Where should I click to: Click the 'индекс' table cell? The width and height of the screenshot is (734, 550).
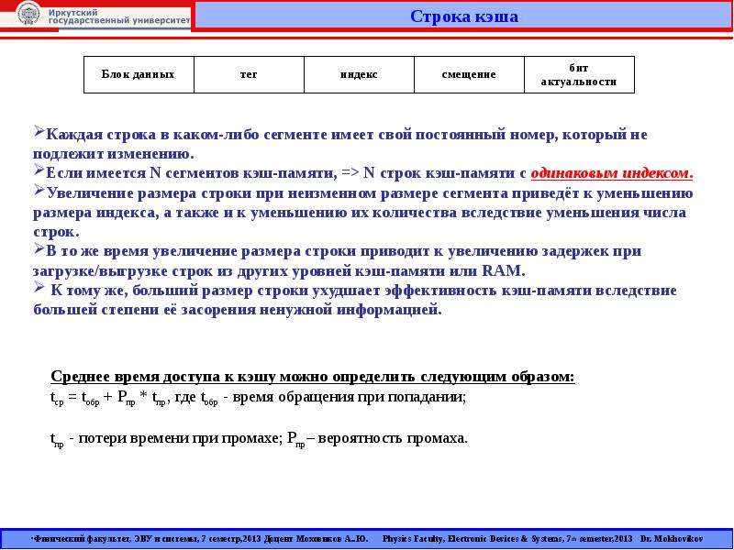[359, 74]
